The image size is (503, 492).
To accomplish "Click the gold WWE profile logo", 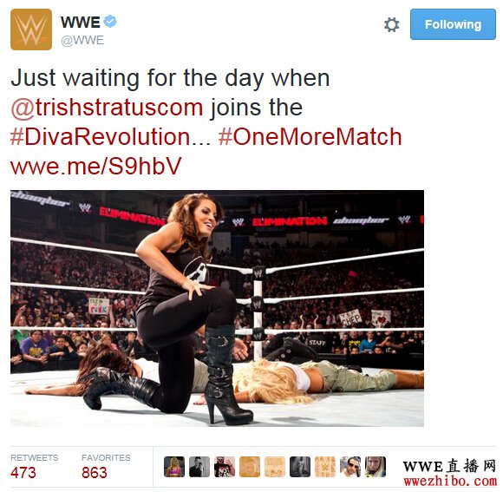I will tap(31, 30).
